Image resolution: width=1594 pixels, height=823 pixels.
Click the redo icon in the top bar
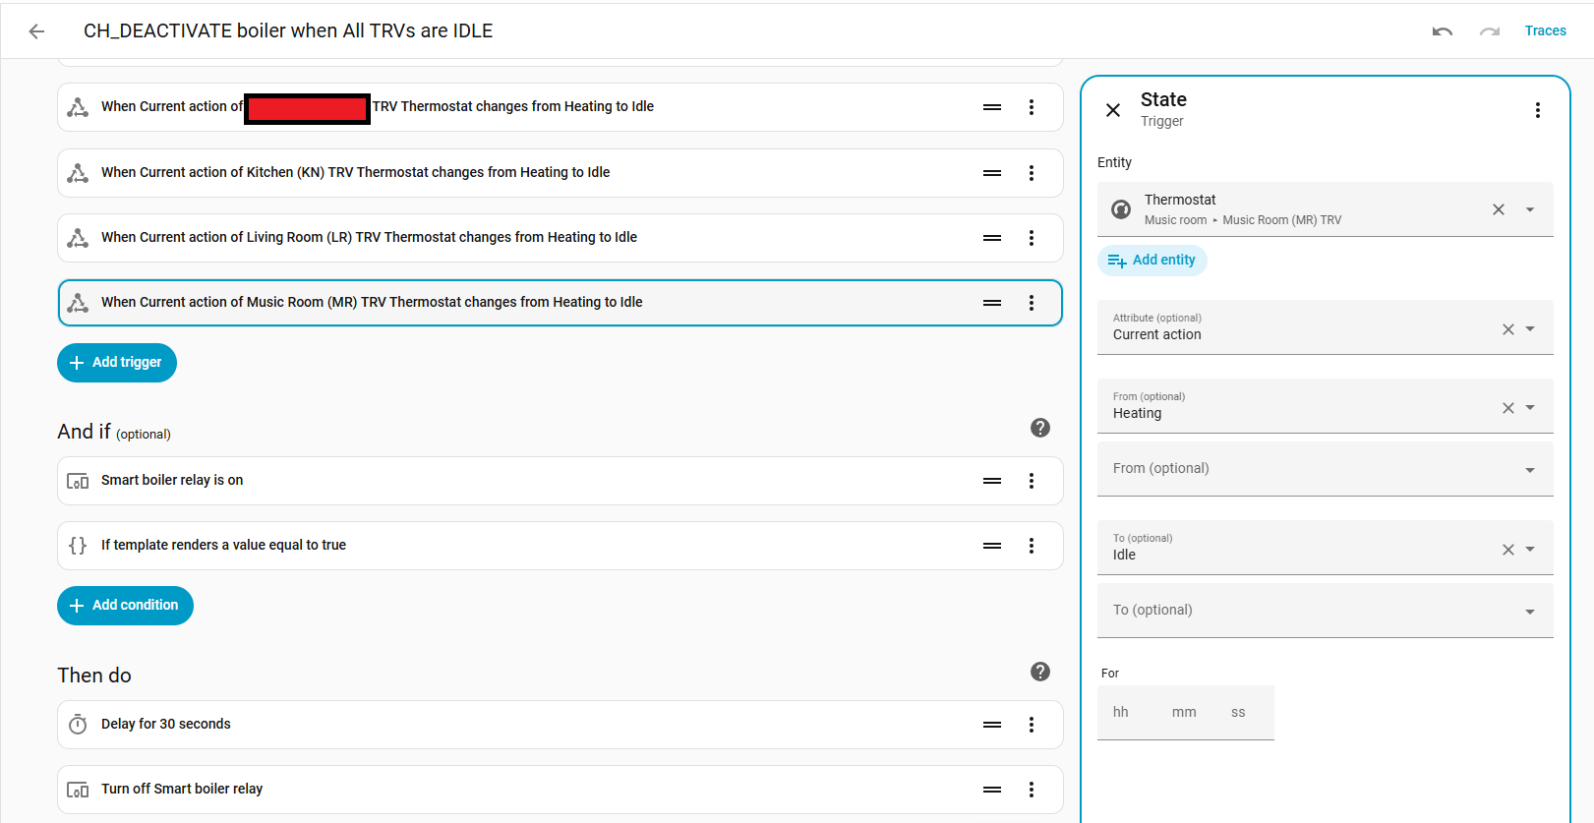click(1490, 31)
